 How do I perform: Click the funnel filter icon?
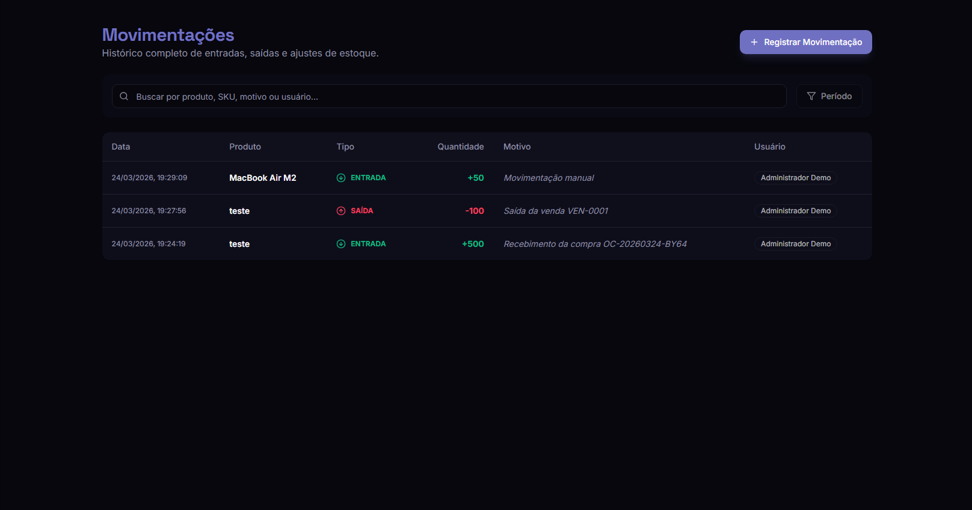click(811, 96)
